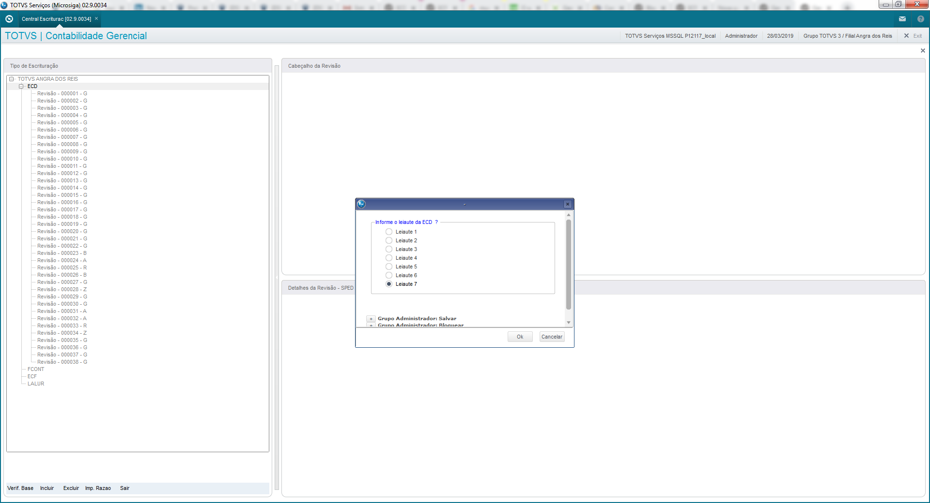Screen dimensions: 930x503
Task: Click the TOTVS logo icon in the tab bar
Action: (x=9, y=19)
